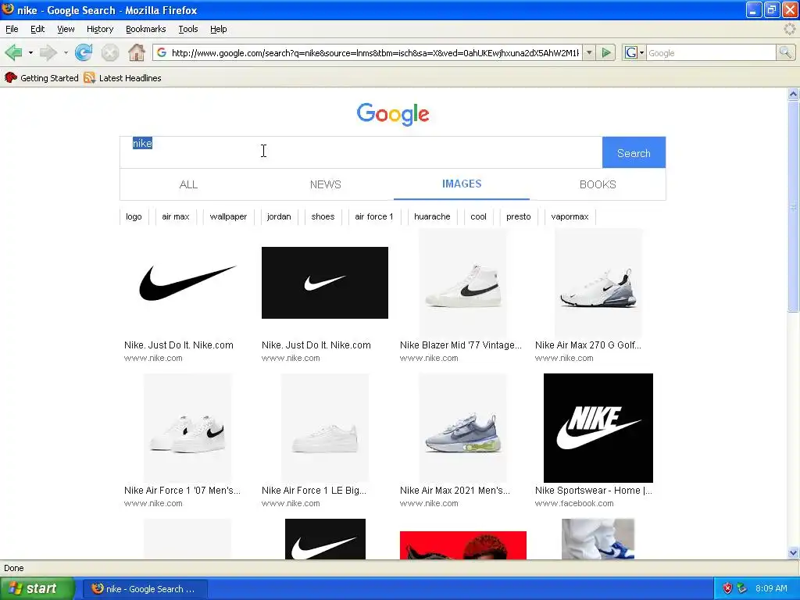The width and height of the screenshot is (800, 600).
Task: Go to the Home page icon
Action: [x=136, y=52]
